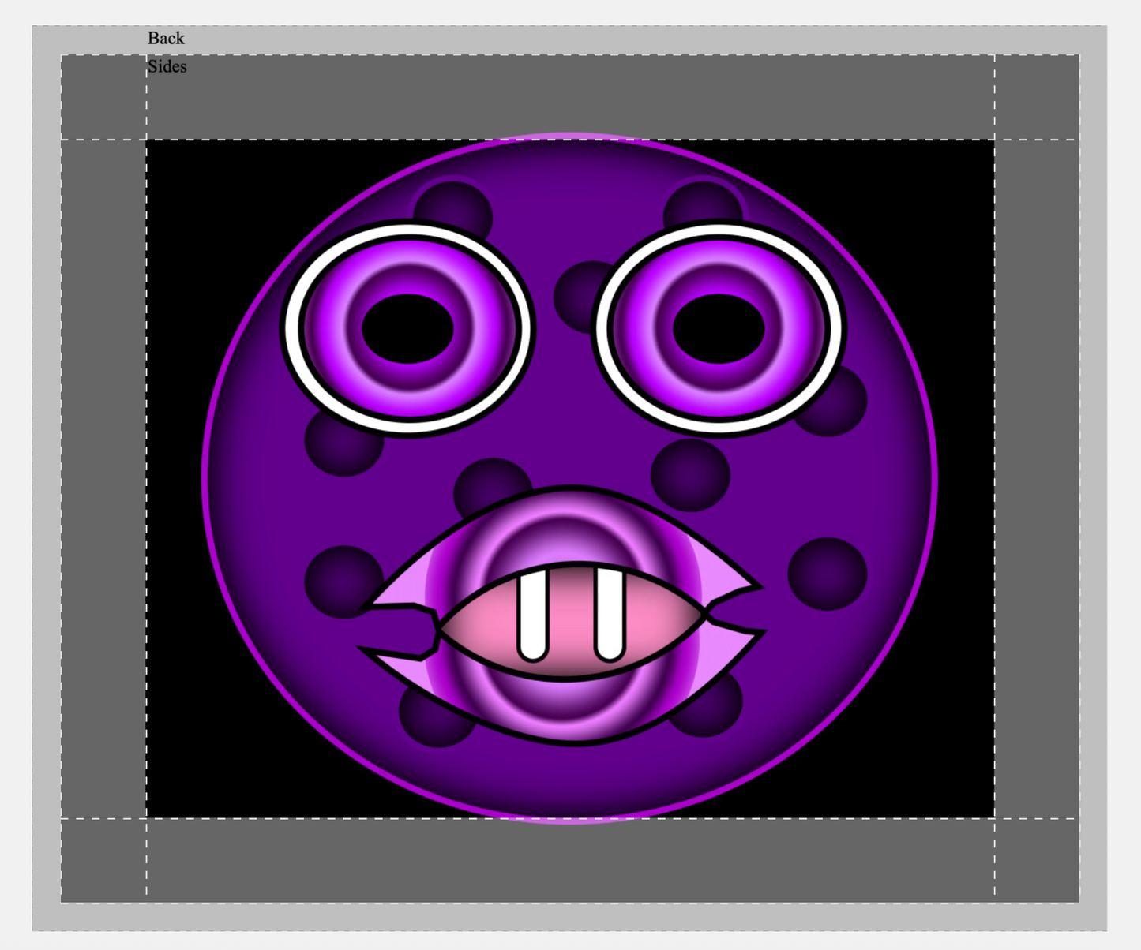Click the dark spot at face's far right
The width and height of the screenshot is (1141, 950).
coord(828,574)
